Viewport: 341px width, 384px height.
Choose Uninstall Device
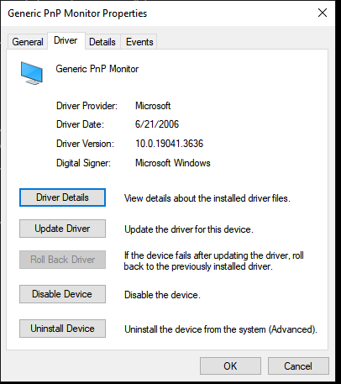pyautogui.click(x=62, y=329)
